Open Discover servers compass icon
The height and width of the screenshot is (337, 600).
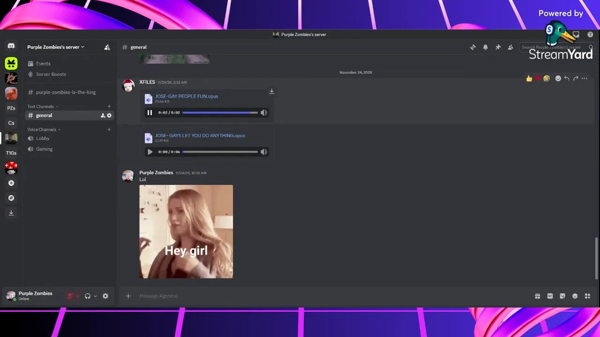click(x=11, y=198)
